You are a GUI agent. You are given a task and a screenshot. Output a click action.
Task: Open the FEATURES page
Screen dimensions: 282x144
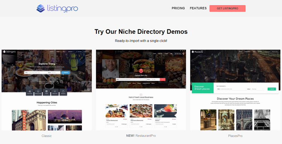[x=198, y=8]
